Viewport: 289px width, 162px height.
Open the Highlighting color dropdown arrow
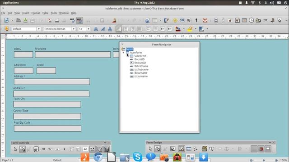point(196,29)
